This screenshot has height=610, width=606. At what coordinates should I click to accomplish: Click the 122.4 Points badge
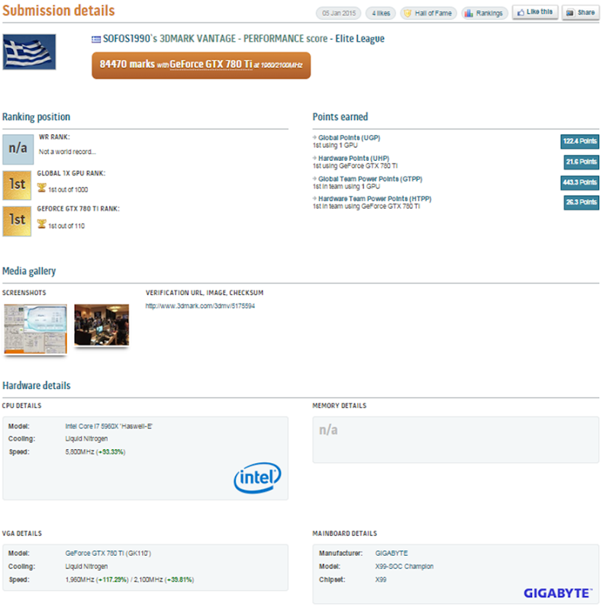[x=579, y=141]
